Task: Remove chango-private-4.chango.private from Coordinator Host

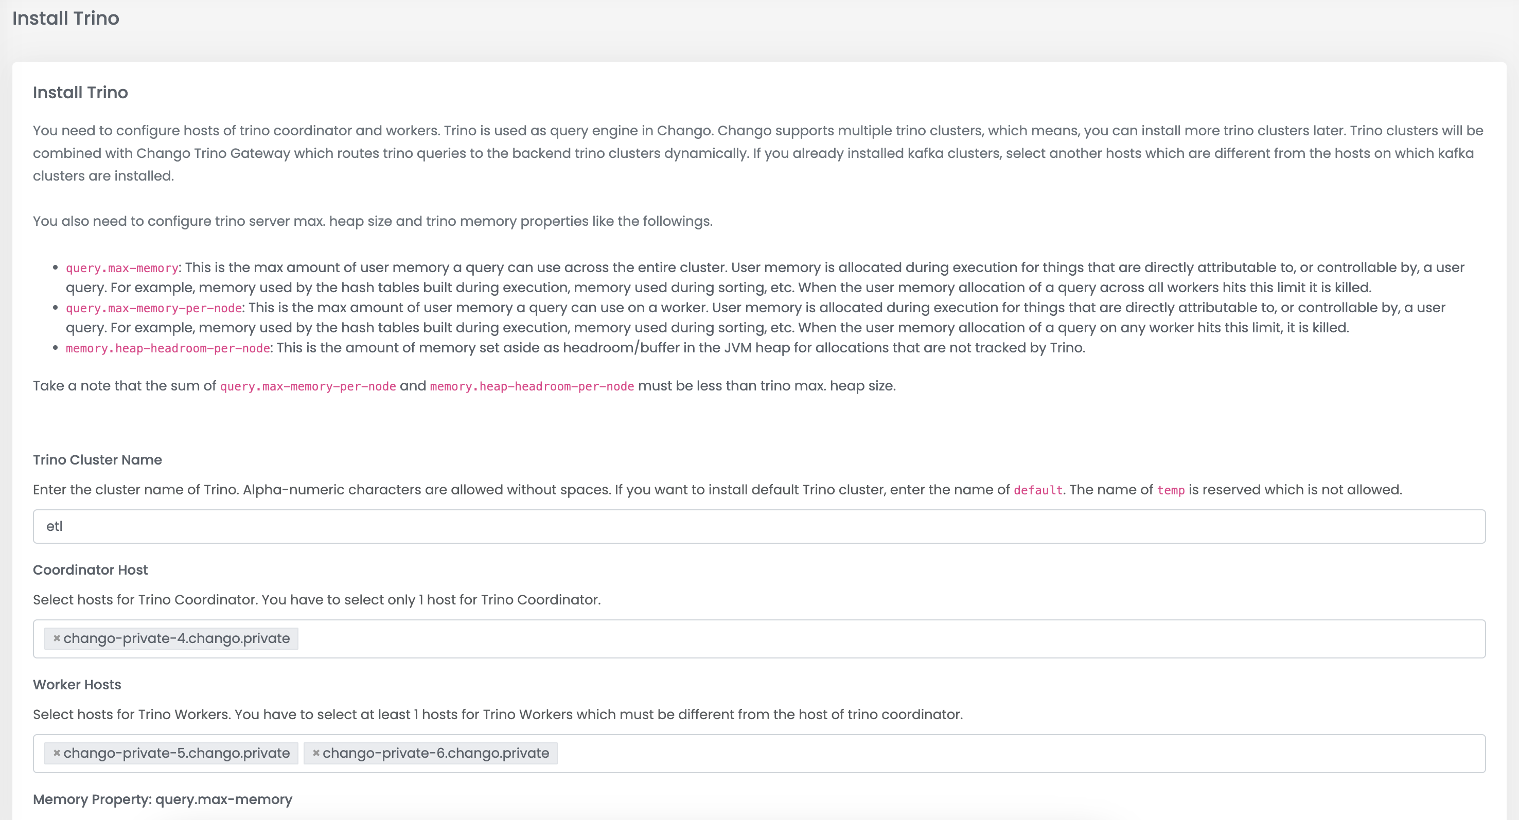Action: [x=57, y=638]
